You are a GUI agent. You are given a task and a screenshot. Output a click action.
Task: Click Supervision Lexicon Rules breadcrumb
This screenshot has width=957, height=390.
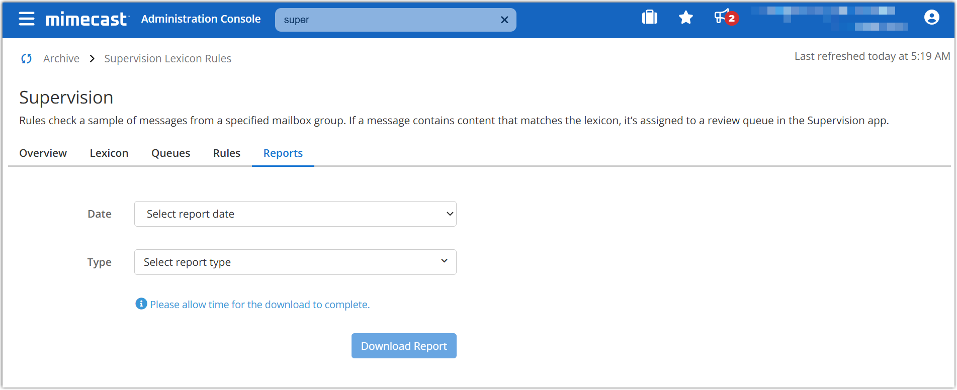coord(167,59)
